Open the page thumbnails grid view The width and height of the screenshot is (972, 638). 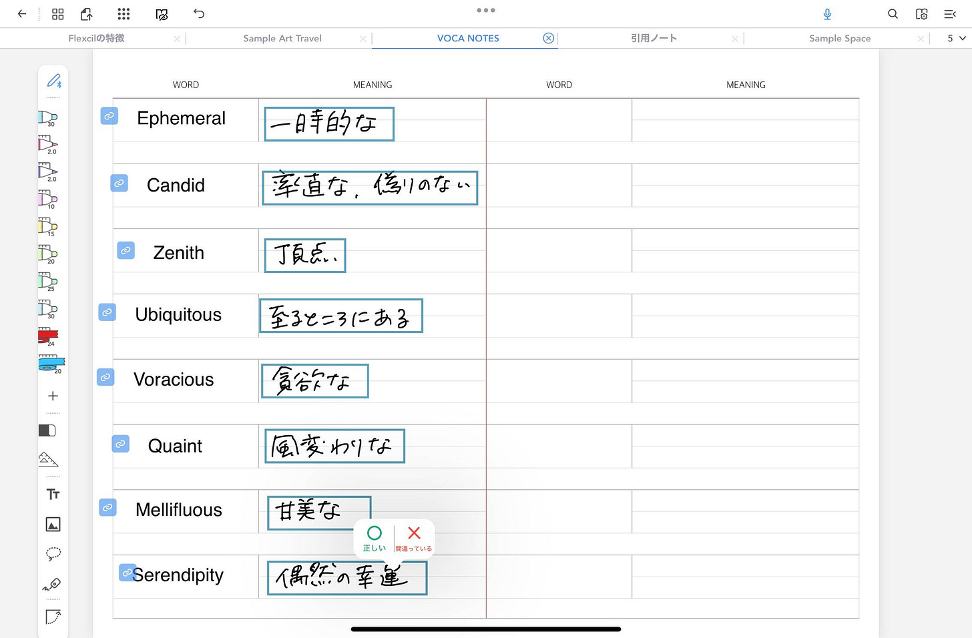pos(58,14)
